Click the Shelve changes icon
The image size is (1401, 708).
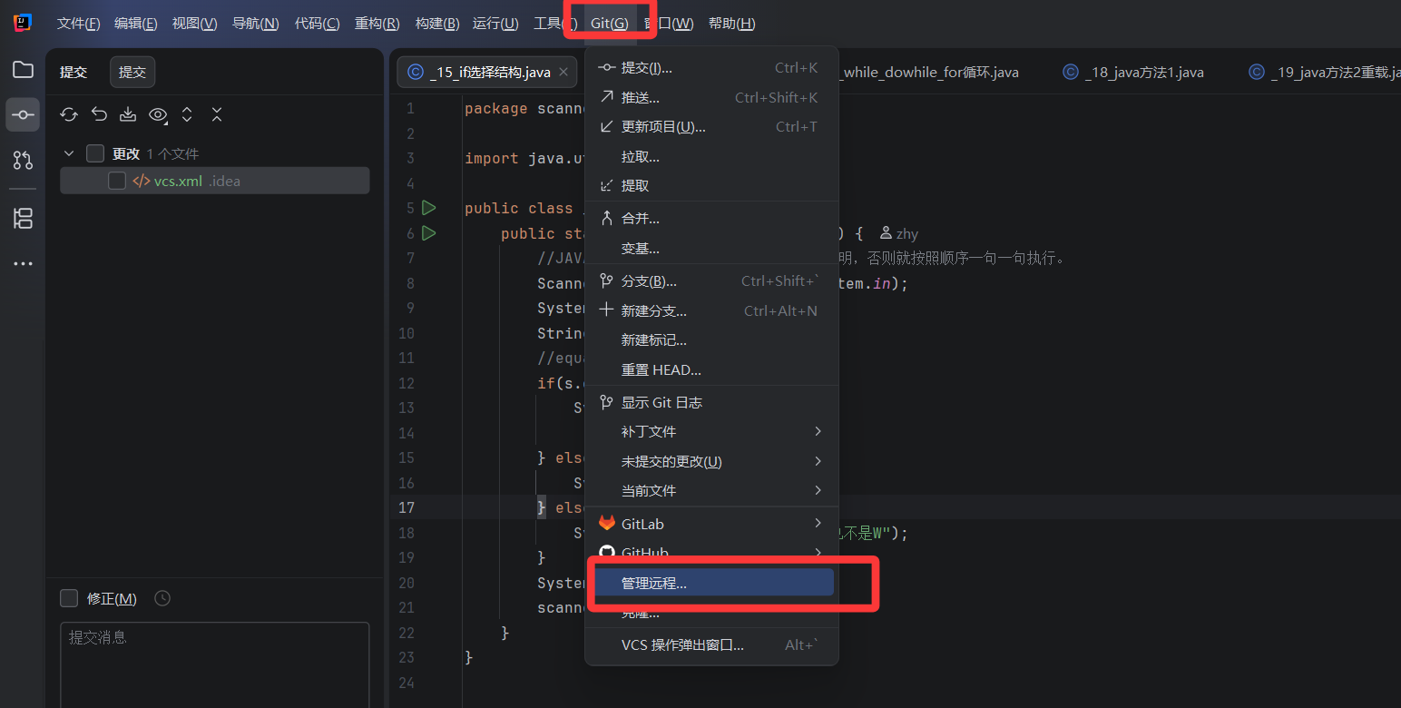(x=128, y=114)
